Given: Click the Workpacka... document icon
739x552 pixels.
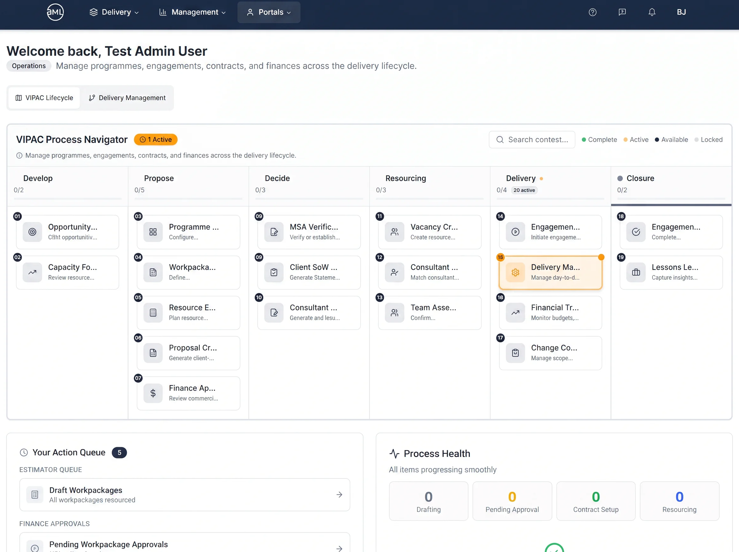Looking at the screenshot, I should coord(153,272).
